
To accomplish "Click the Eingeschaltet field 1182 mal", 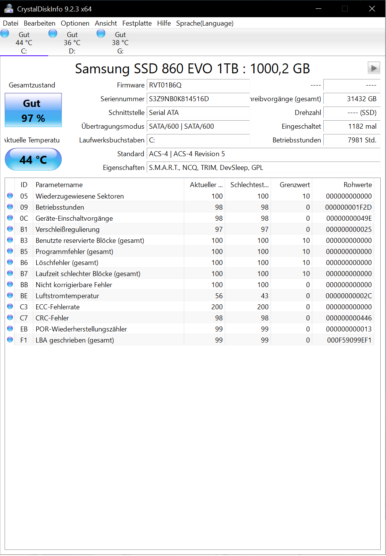I will pyautogui.click(x=352, y=126).
